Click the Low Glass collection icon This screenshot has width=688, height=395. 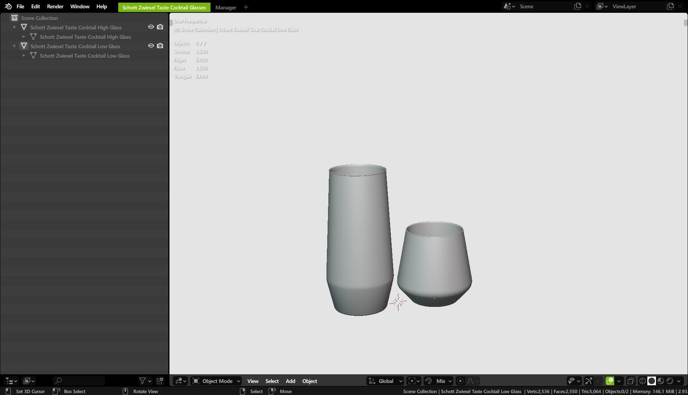point(24,46)
